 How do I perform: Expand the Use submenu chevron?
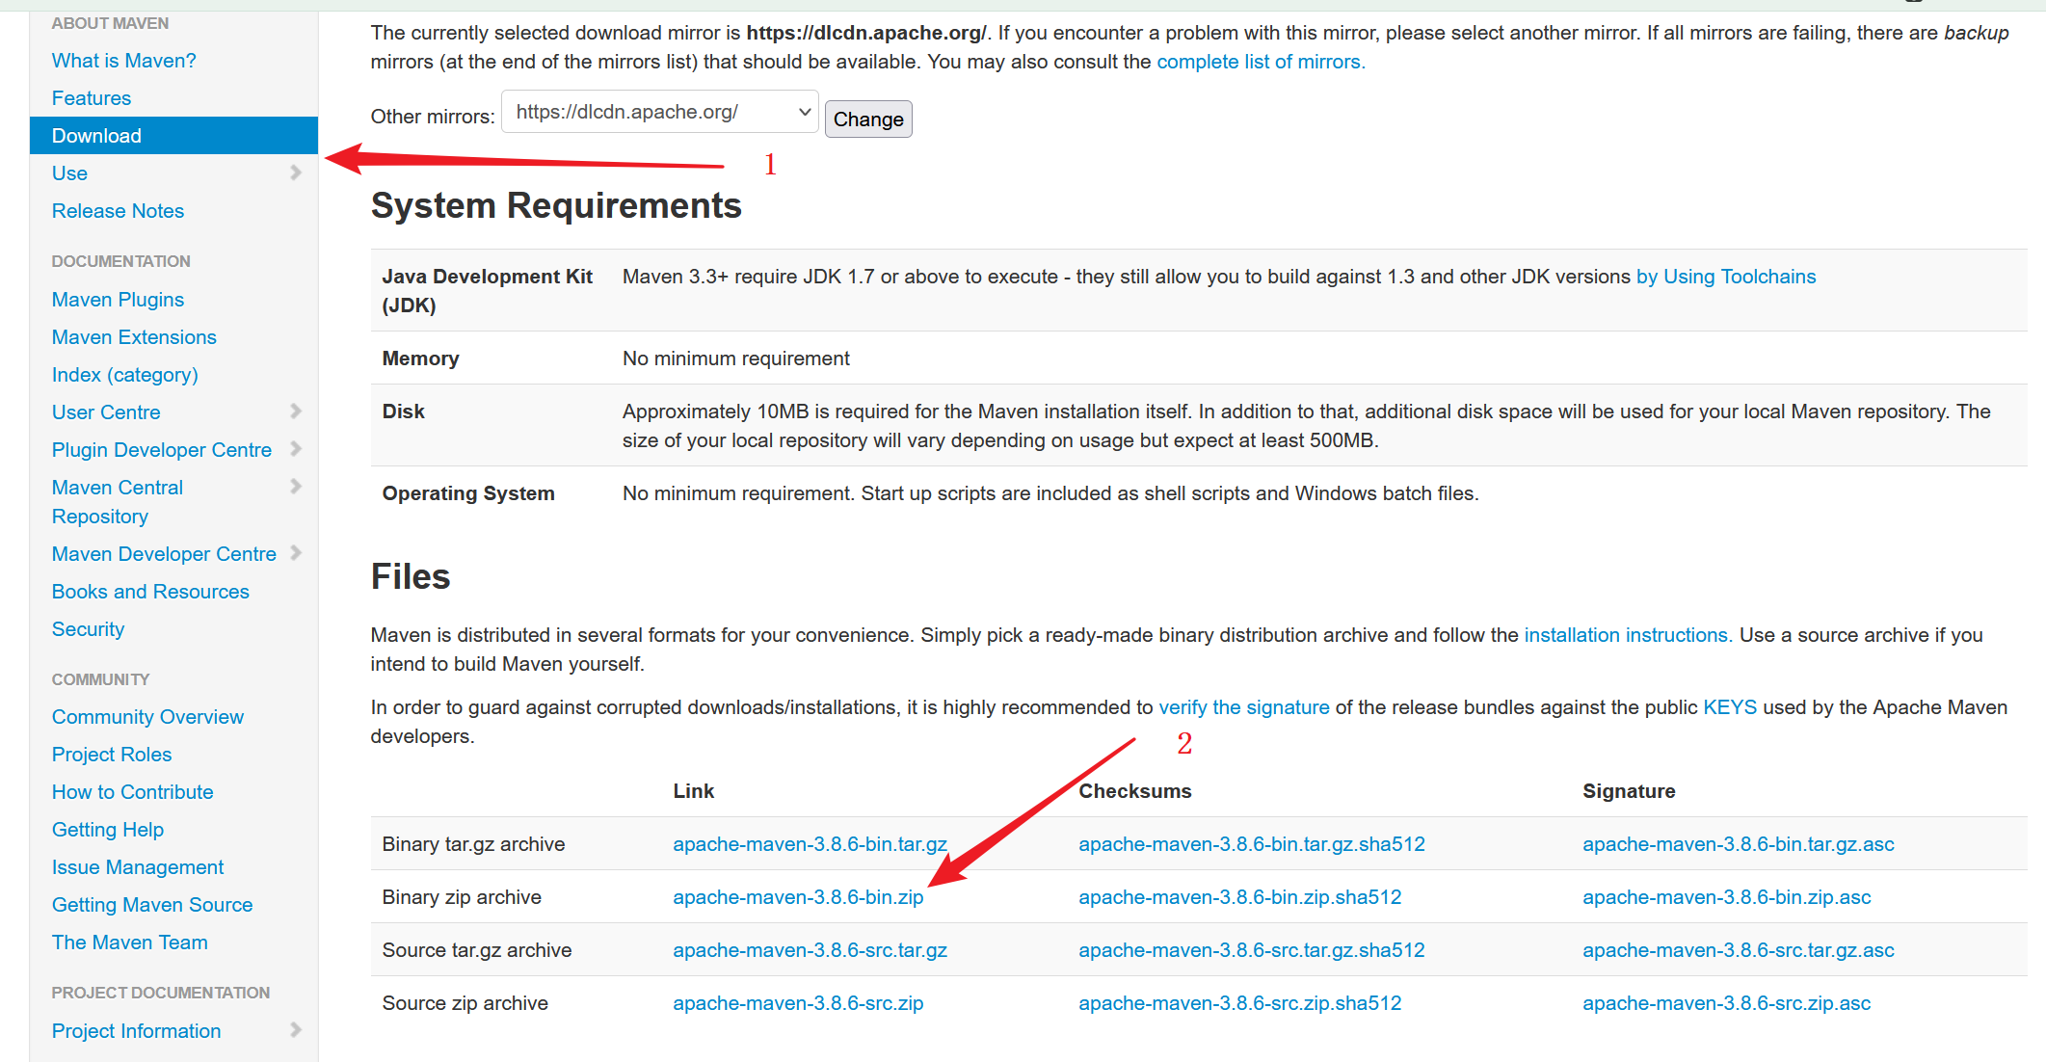[x=296, y=173]
